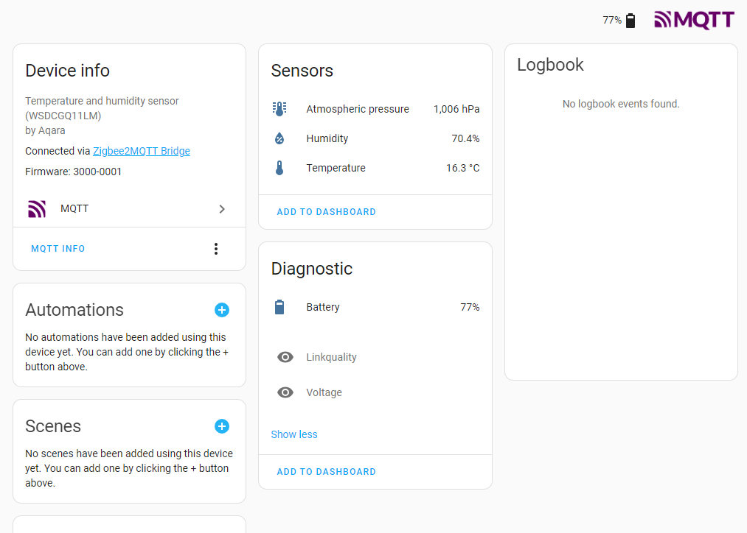This screenshot has height=533, width=747.
Task: Click the MQTT integration icon in Device info
Action: (x=37, y=208)
